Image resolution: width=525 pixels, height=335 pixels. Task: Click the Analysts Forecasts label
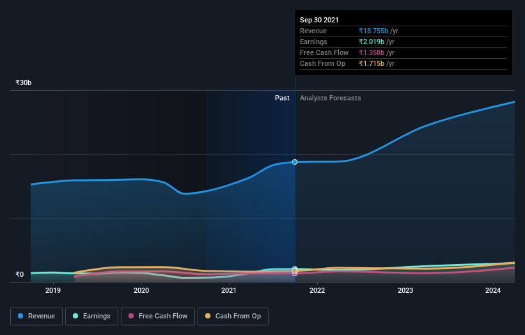[330, 98]
